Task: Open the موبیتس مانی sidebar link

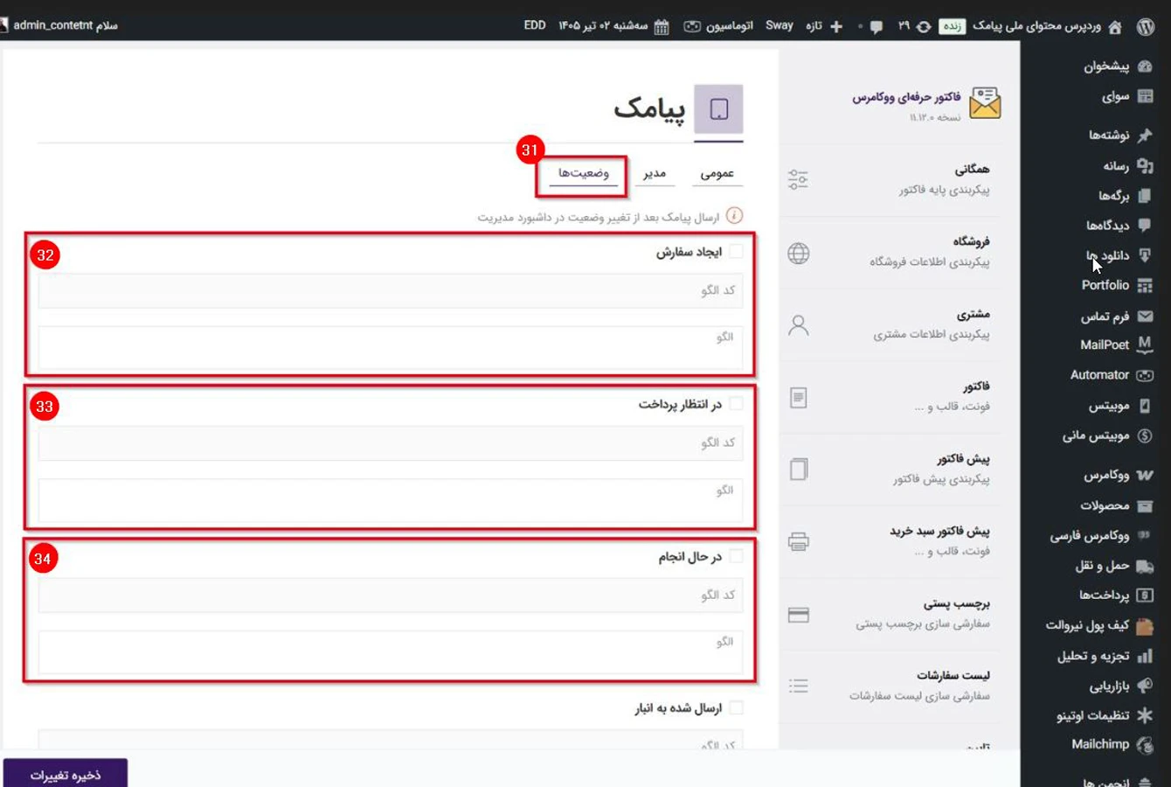Action: (1096, 435)
